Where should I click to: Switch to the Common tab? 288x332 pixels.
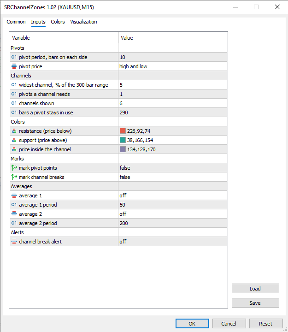pos(16,22)
